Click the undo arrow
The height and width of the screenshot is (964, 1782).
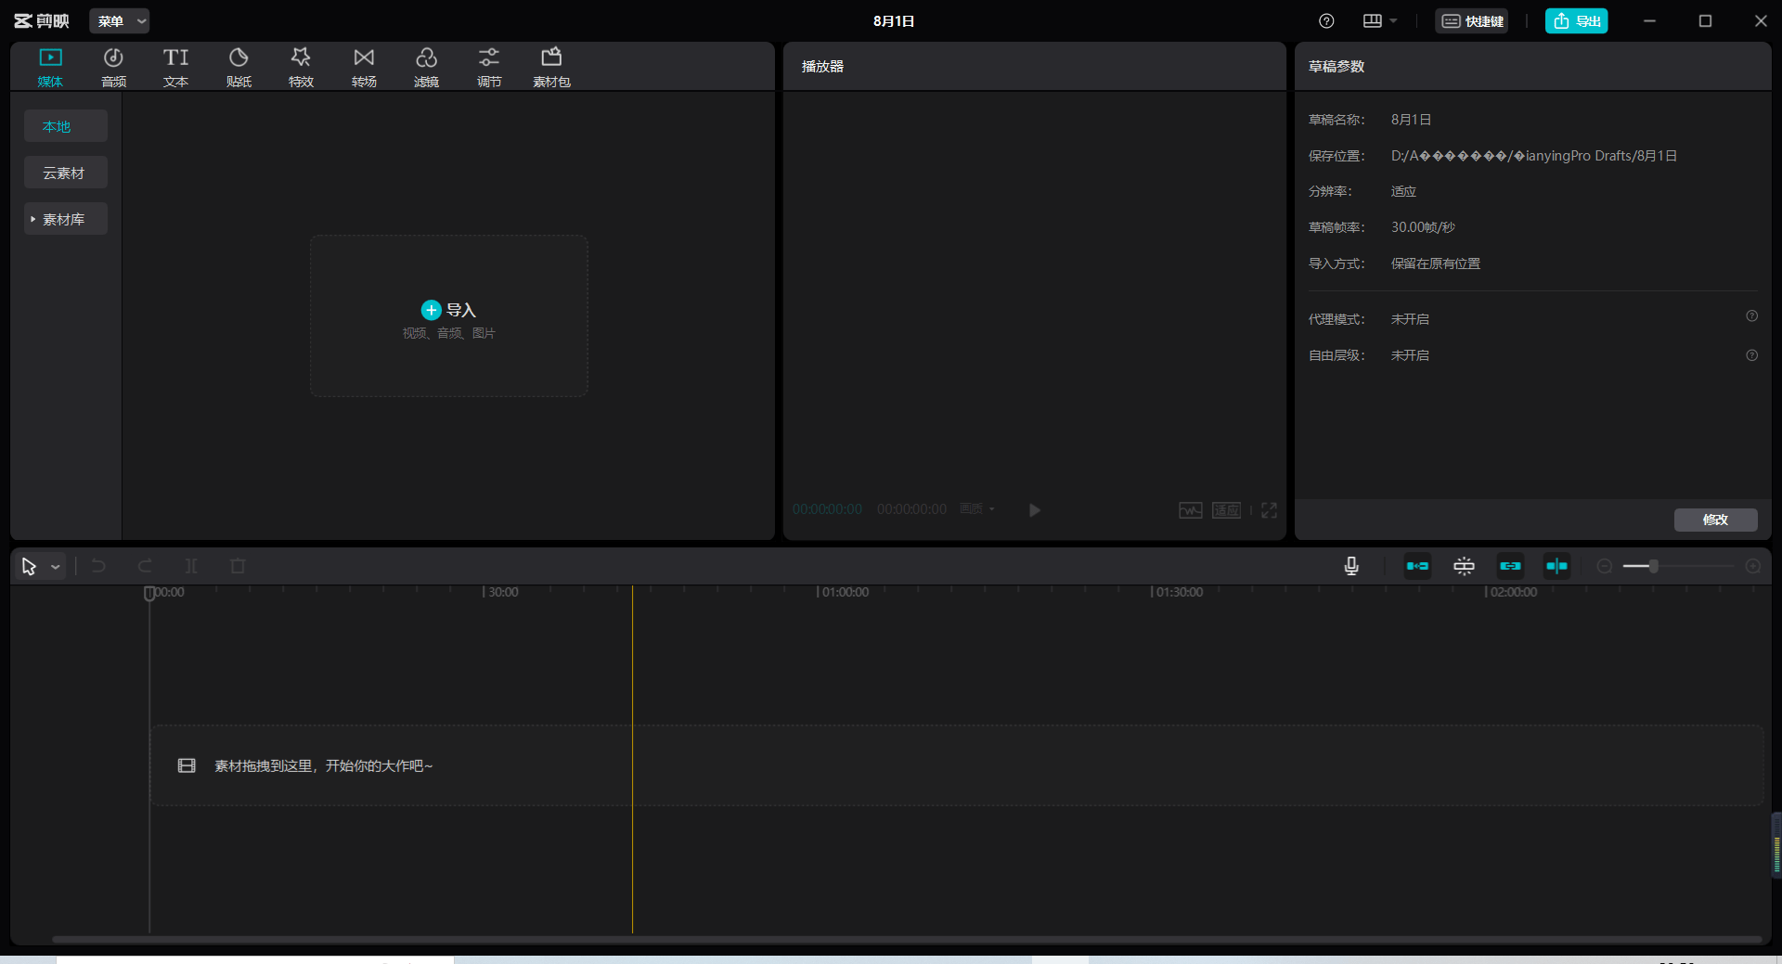tap(98, 566)
